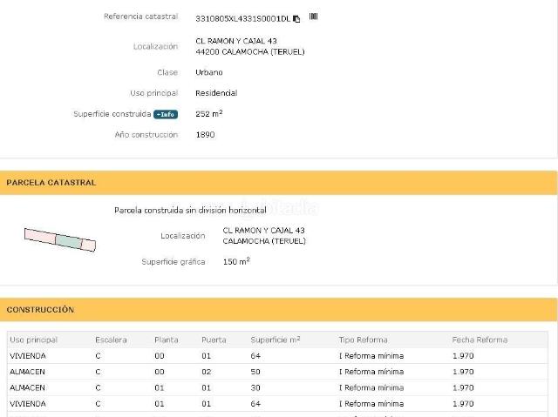
Task: Click the Año construcción label
Action: pyautogui.click(x=146, y=135)
